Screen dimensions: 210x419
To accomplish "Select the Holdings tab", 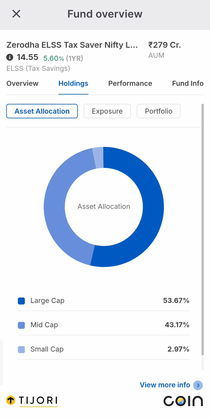I will [73, 83].
